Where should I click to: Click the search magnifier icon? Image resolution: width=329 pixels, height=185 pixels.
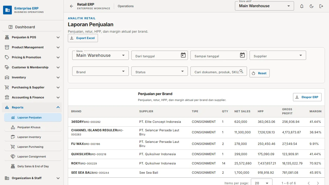(241, 71)
